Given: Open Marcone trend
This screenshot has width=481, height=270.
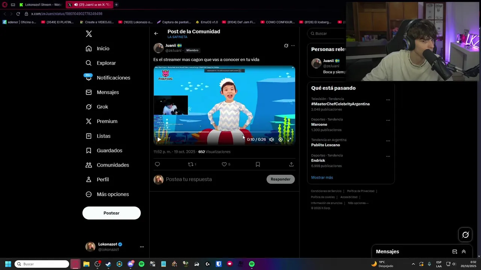Looking at the screenshot, I should click(319, 124).
